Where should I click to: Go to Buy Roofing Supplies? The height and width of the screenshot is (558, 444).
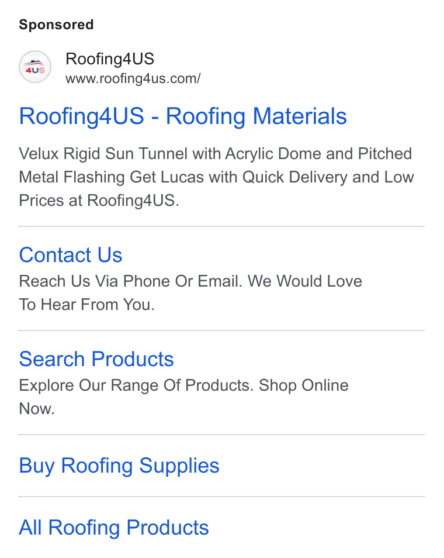point(119,466)
